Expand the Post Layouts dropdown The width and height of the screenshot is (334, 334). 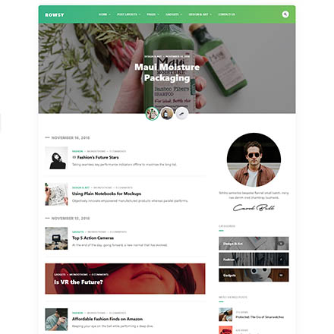[128, 14]
